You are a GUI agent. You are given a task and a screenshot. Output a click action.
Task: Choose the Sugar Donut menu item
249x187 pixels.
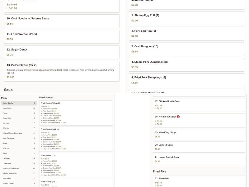(x=61, y=52)
